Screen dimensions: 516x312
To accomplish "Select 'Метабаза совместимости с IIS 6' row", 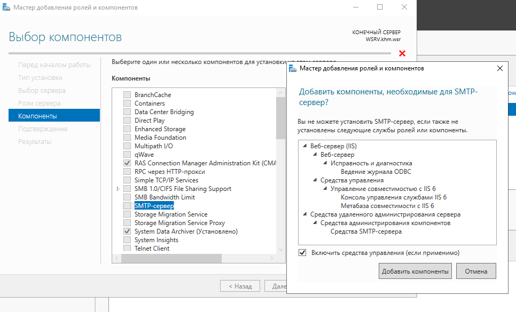I will [x=387, y=205].
